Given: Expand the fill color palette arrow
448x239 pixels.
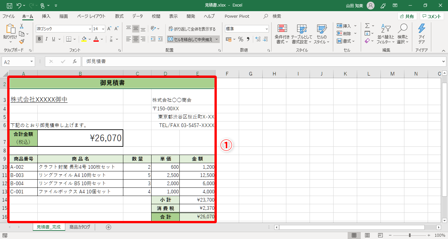Looking at the screenshot, I should (90, 39).
